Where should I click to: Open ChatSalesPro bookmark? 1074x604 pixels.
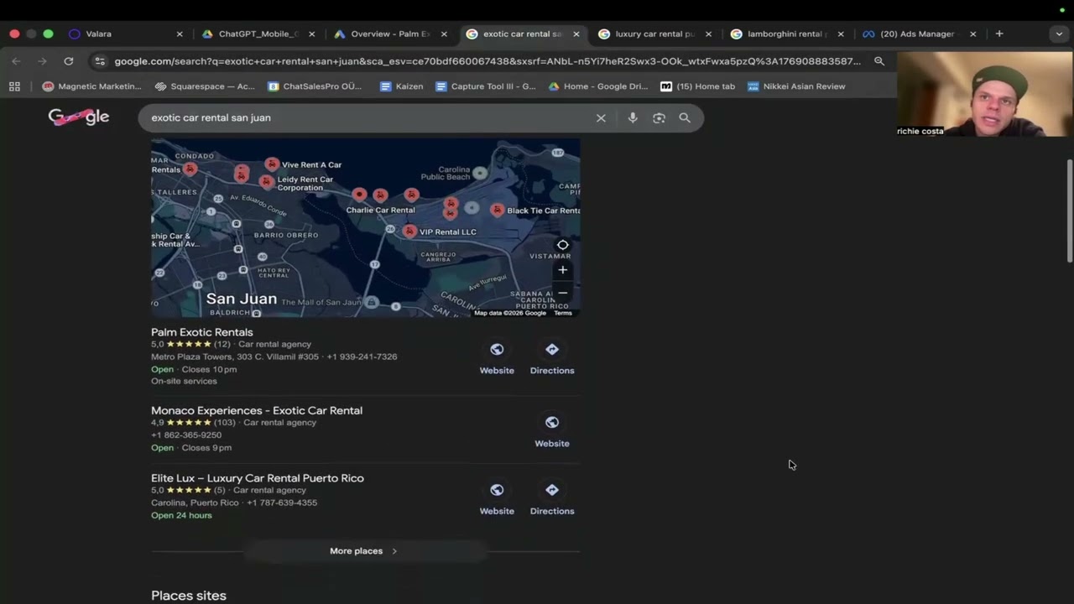[x=315, y=86]
